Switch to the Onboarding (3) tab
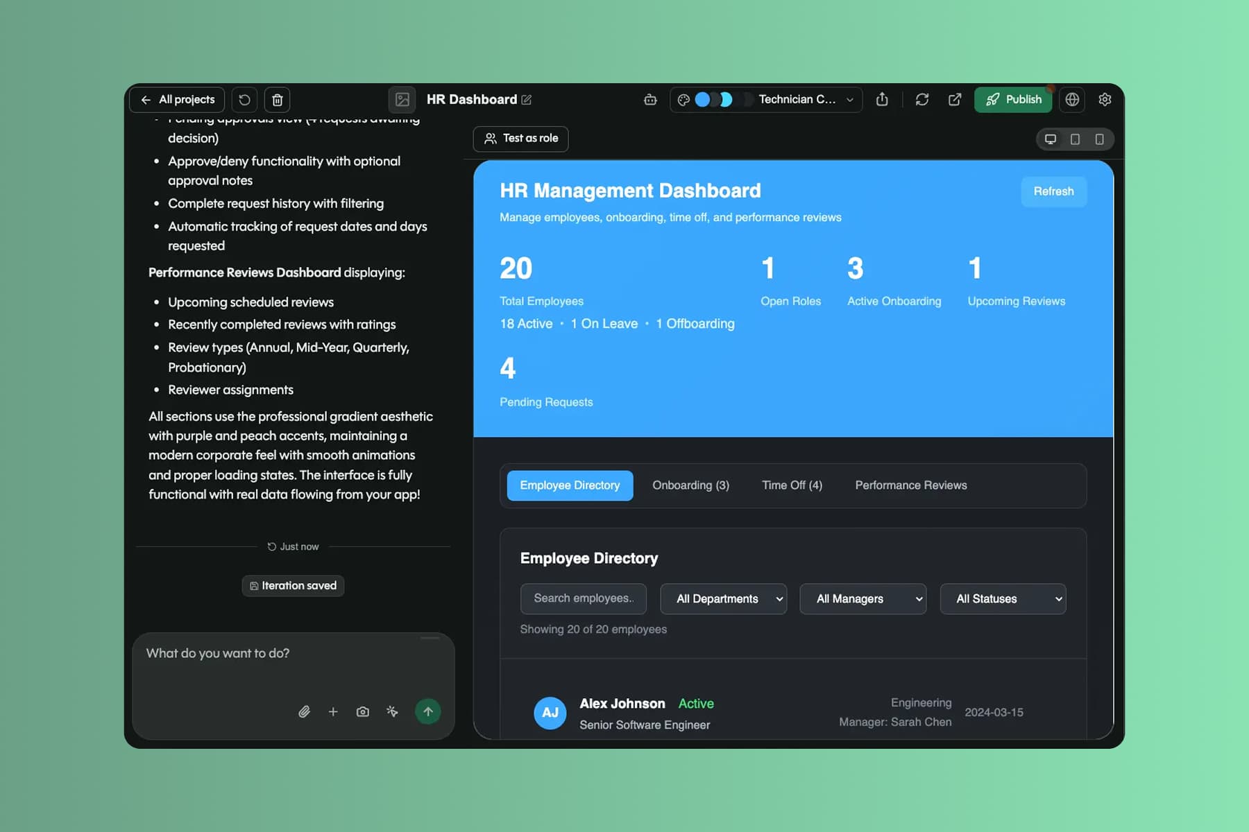The width and height of the screenshot is (1249, 832). [x=690, y=485]
